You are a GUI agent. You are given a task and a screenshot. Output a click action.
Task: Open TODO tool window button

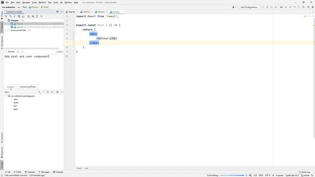coord(18,172)
